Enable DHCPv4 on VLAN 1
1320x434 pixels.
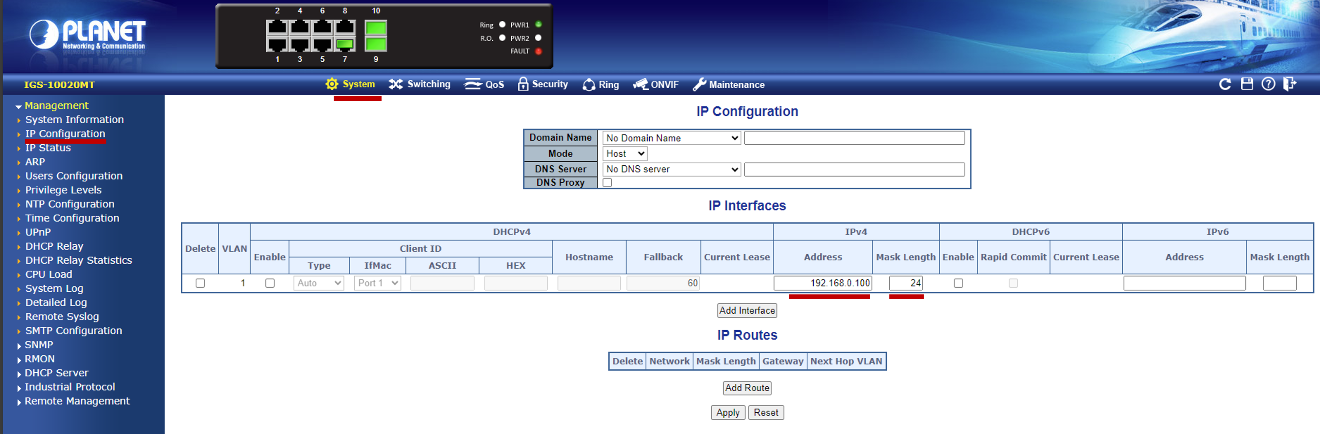coord(270,283)
